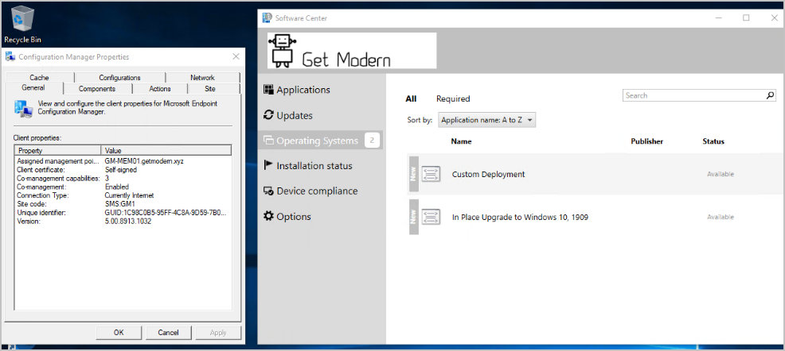The height and width of the screenshot is (351, 785).
Task: Show Required operating systems filter
Action: point(453,98)
